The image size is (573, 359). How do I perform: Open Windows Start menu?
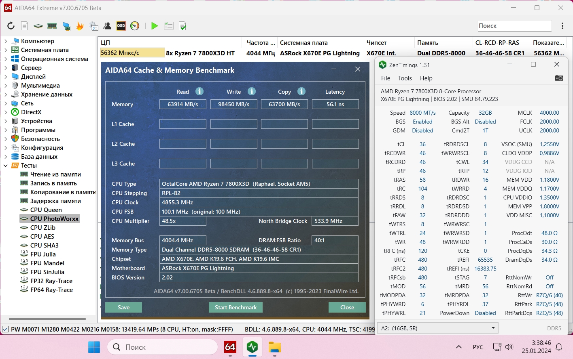pyautogui.click(x=94, y=347)
